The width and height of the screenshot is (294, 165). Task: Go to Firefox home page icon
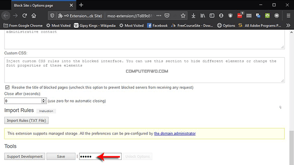pos(34,16)
